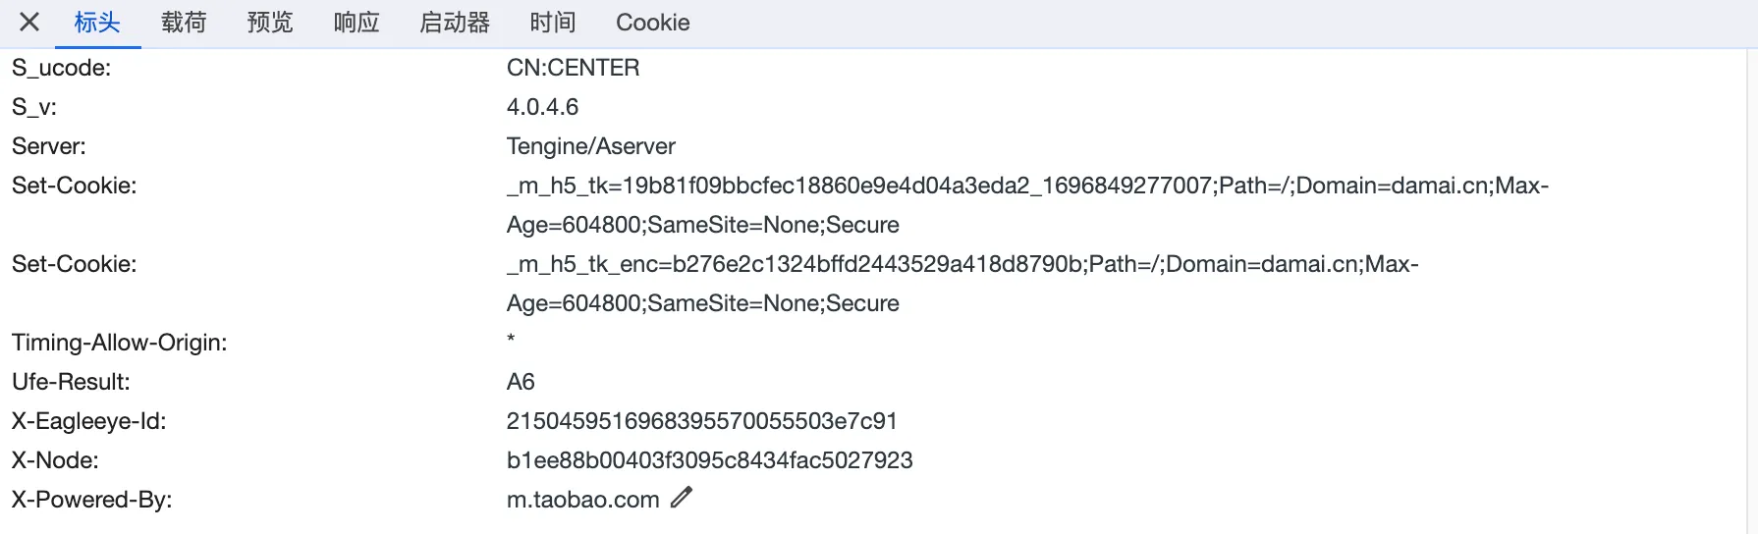Click the X-Eagleeye-Id header value

701,421
